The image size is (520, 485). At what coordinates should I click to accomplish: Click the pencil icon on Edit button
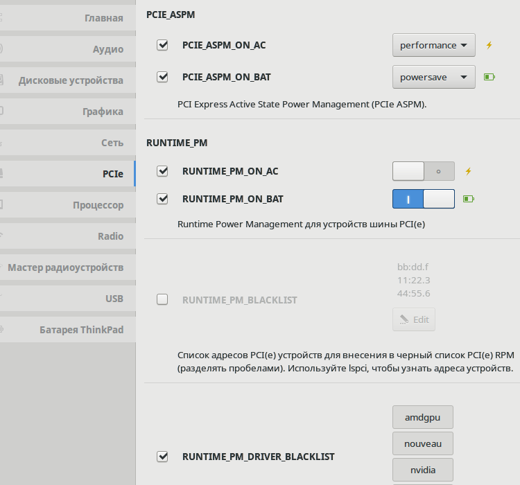pyautogui.click(x=404, y=319)
